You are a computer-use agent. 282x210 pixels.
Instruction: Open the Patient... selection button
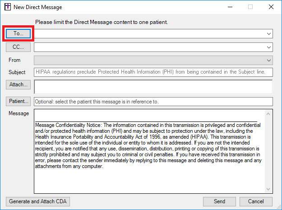tap(18, 101)
